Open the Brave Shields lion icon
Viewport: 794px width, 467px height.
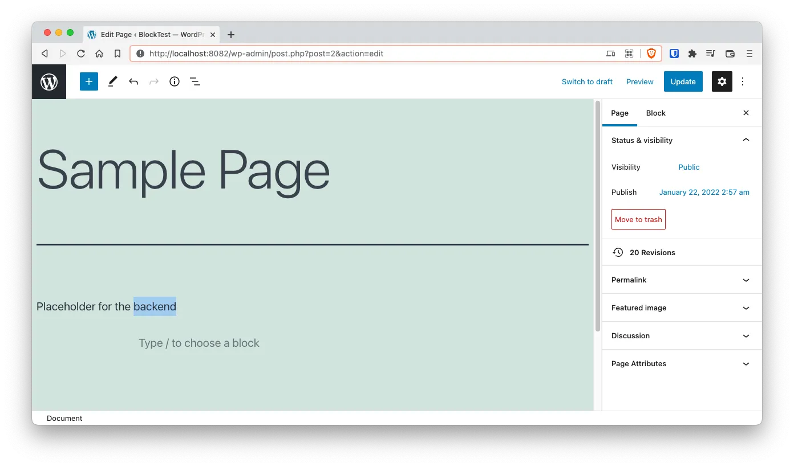click(651, 54)
